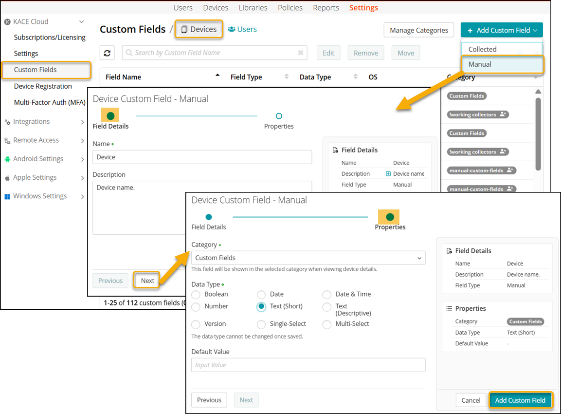Click the Windows Settings logo icon

click(x=7, y=196)
